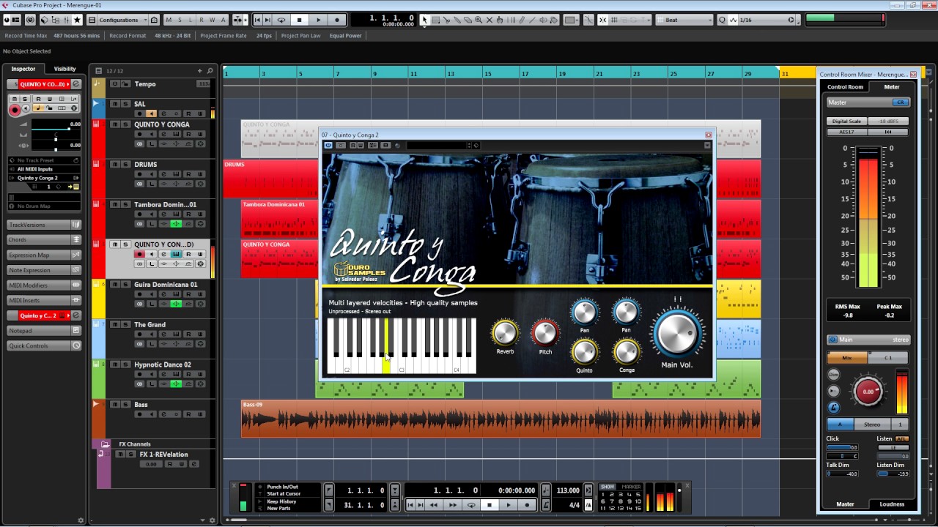Click the tempo value 113.000

pos(568,490)
